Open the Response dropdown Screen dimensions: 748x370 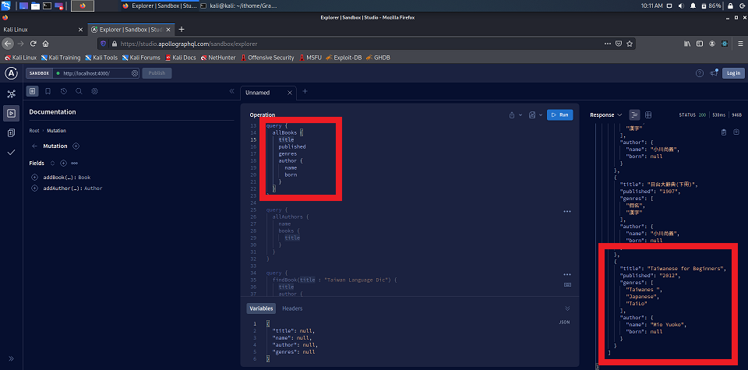tap(606, 115)
